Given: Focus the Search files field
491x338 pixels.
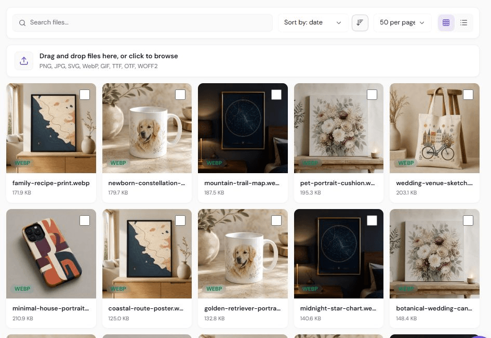Looking at the screenshot, I should [142, 22].
